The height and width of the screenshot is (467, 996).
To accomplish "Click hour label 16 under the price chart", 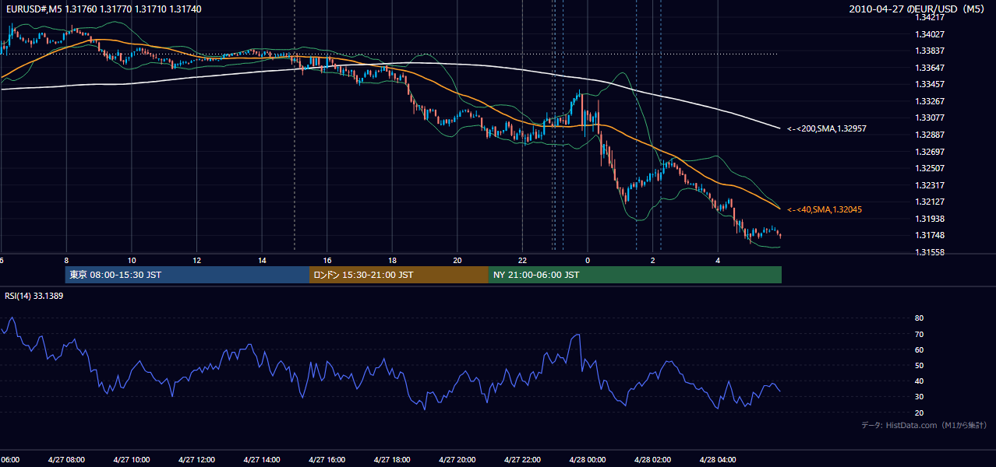I will pos(327,261).
